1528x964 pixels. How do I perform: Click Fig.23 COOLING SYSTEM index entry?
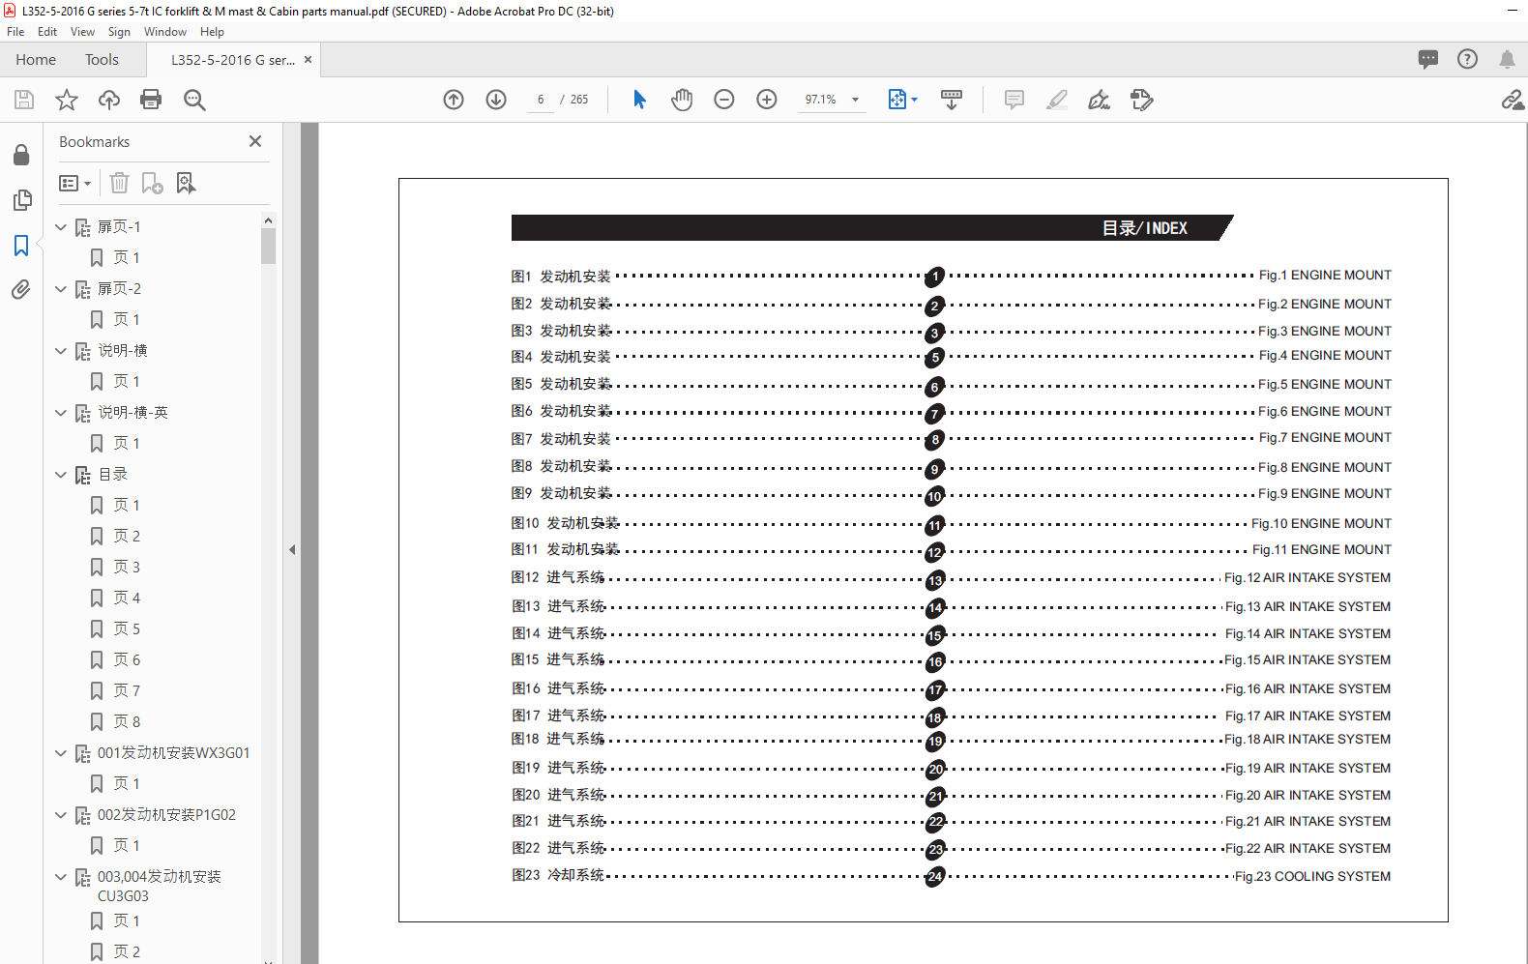click(1312, 876)
